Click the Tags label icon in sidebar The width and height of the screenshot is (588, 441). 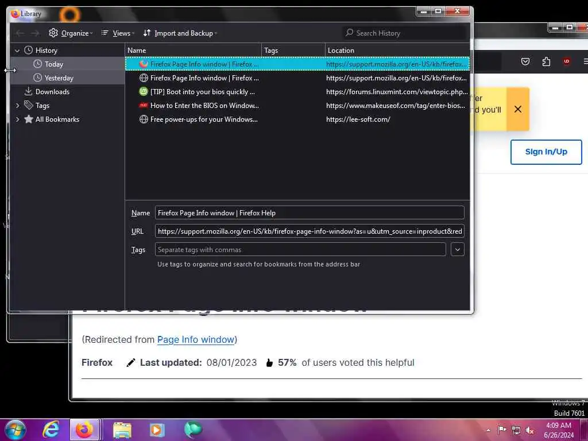(x=29, y=106)
